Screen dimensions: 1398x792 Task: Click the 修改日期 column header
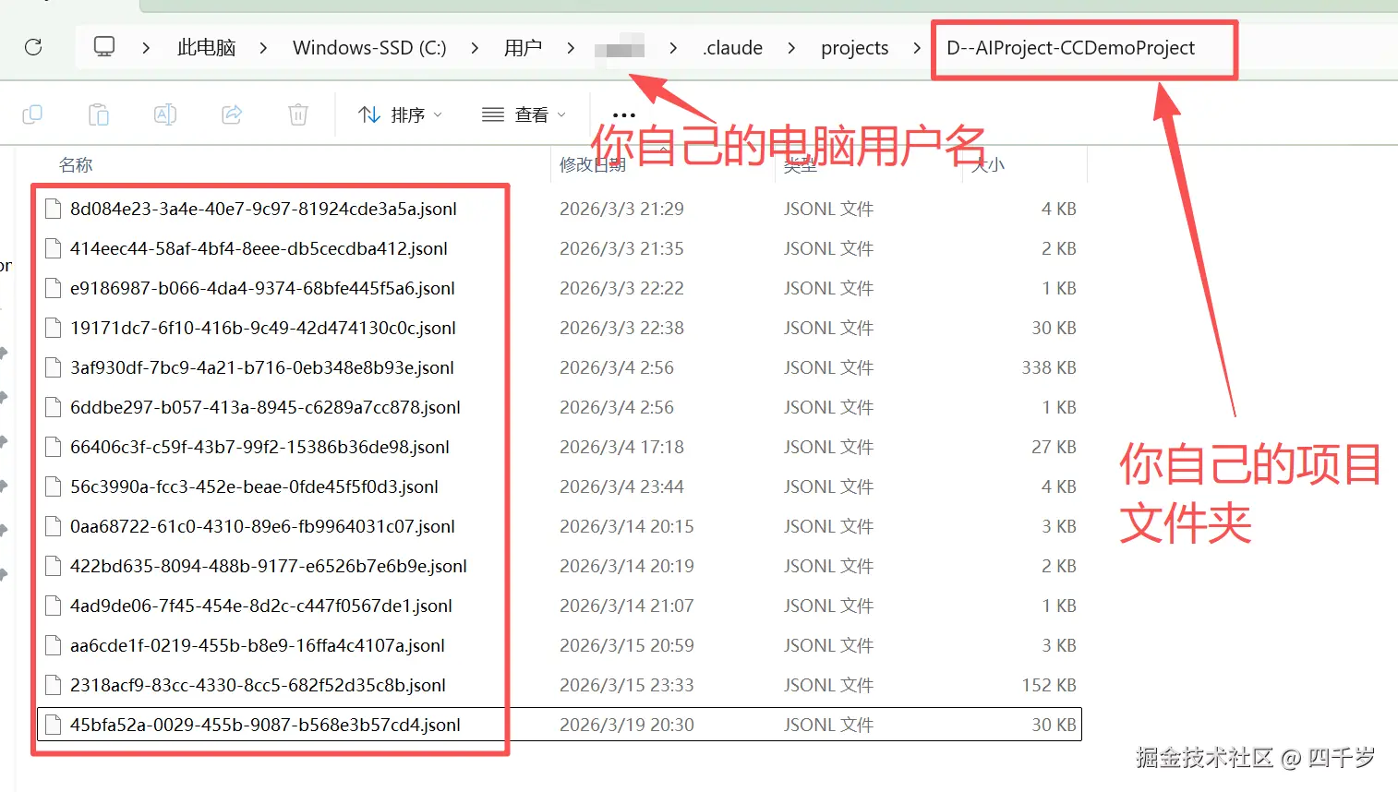(x=591, y=164)
